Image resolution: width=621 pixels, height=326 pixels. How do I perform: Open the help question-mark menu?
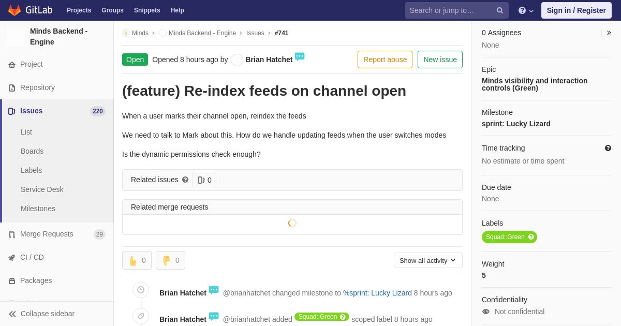coord(526,10)
